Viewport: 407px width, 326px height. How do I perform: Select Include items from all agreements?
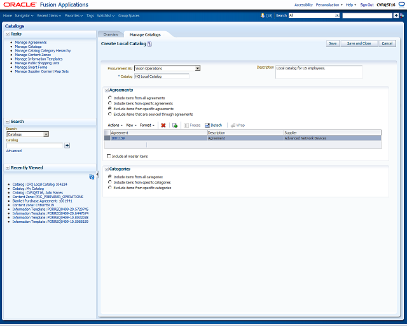pyautogui.click(x=110, y=98)
